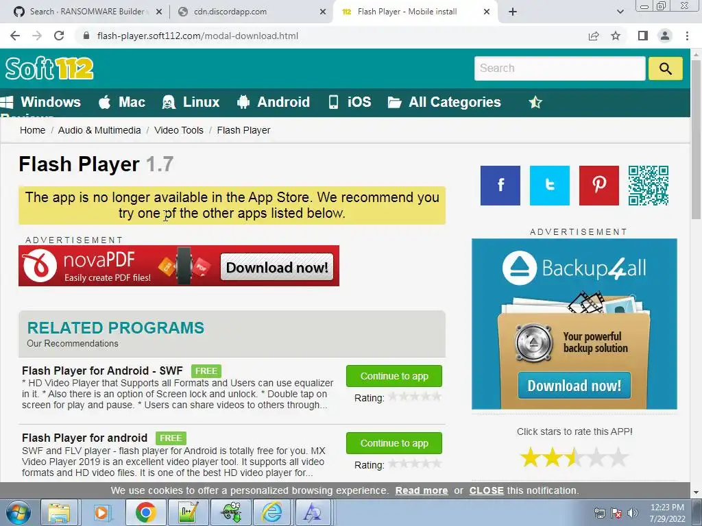Click Backup4all Download now! button
Viewport: 702px width, 526px height.
[574, 385]
